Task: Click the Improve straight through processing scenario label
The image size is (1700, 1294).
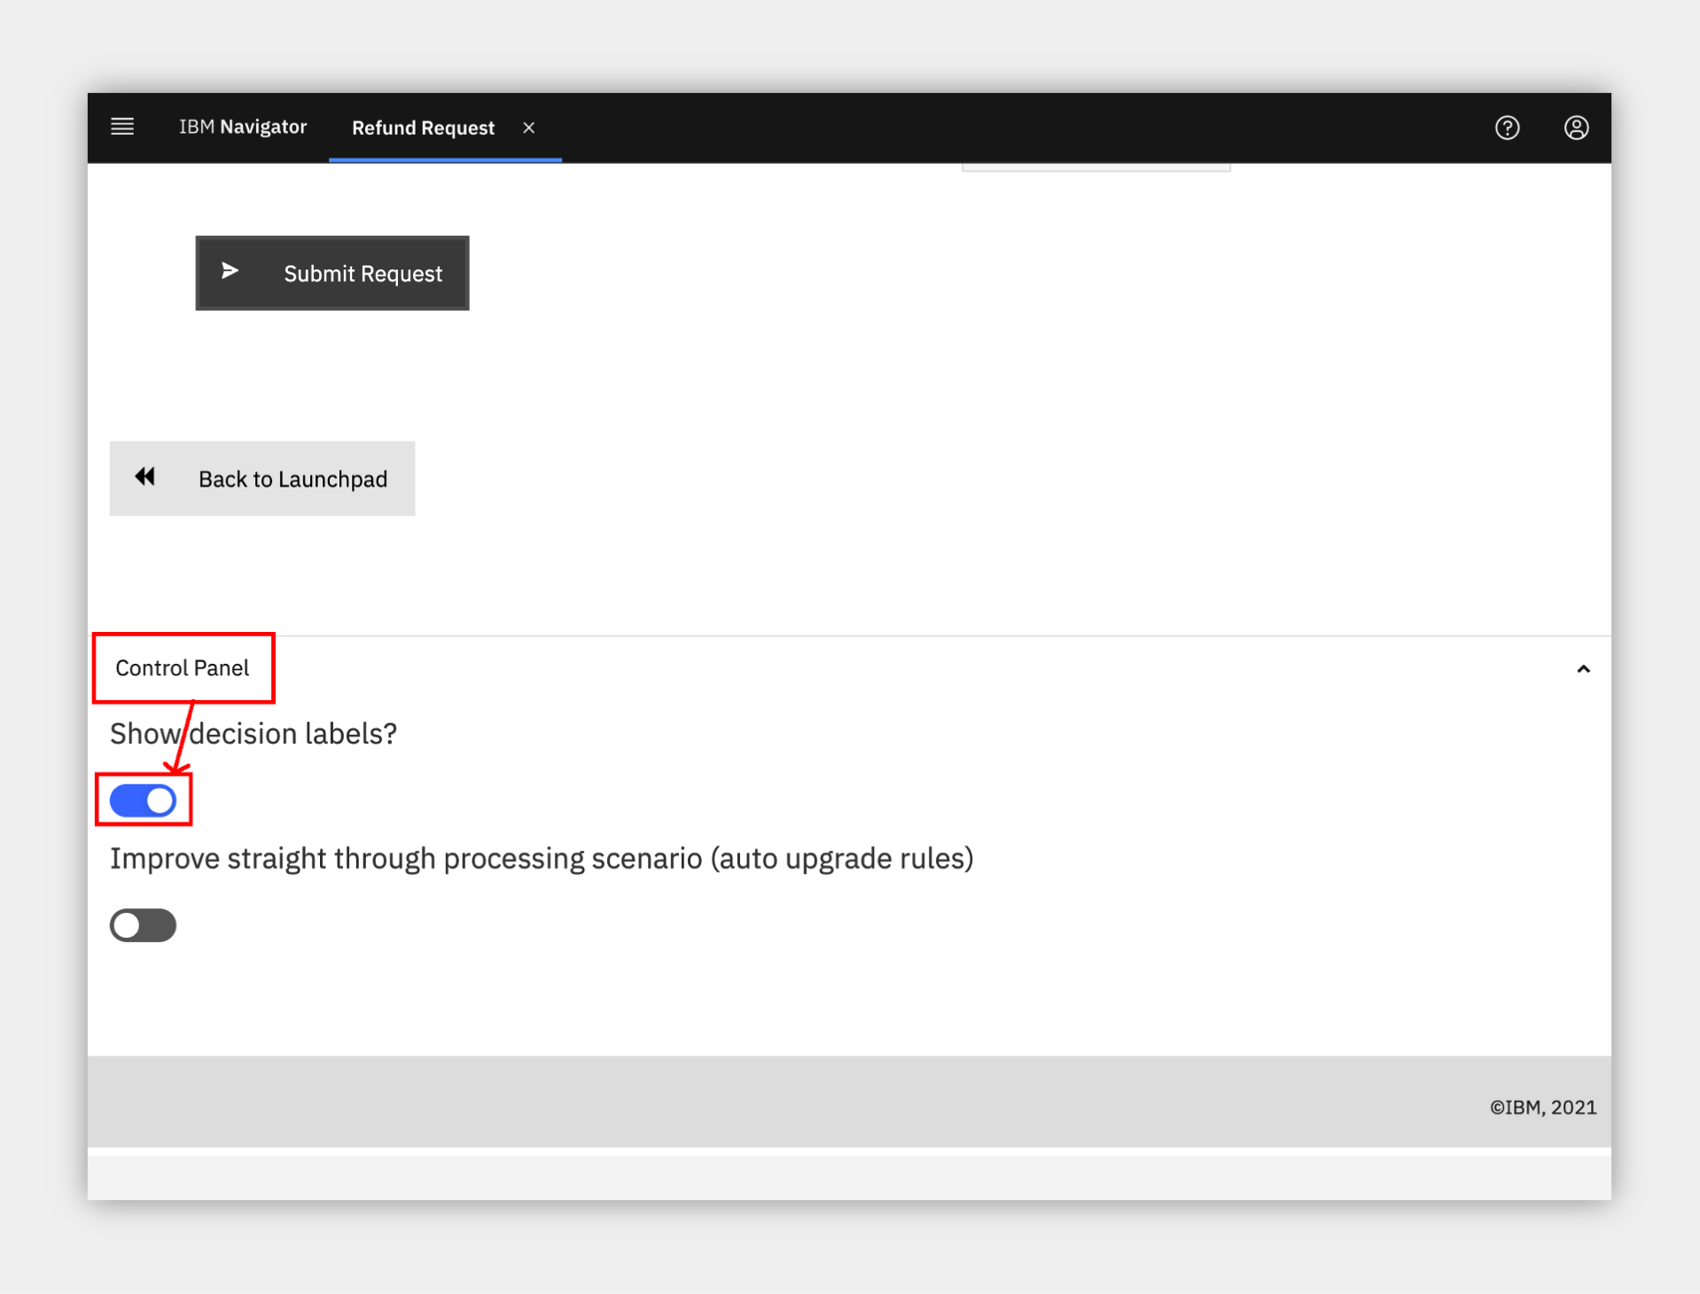Action: 542,859
